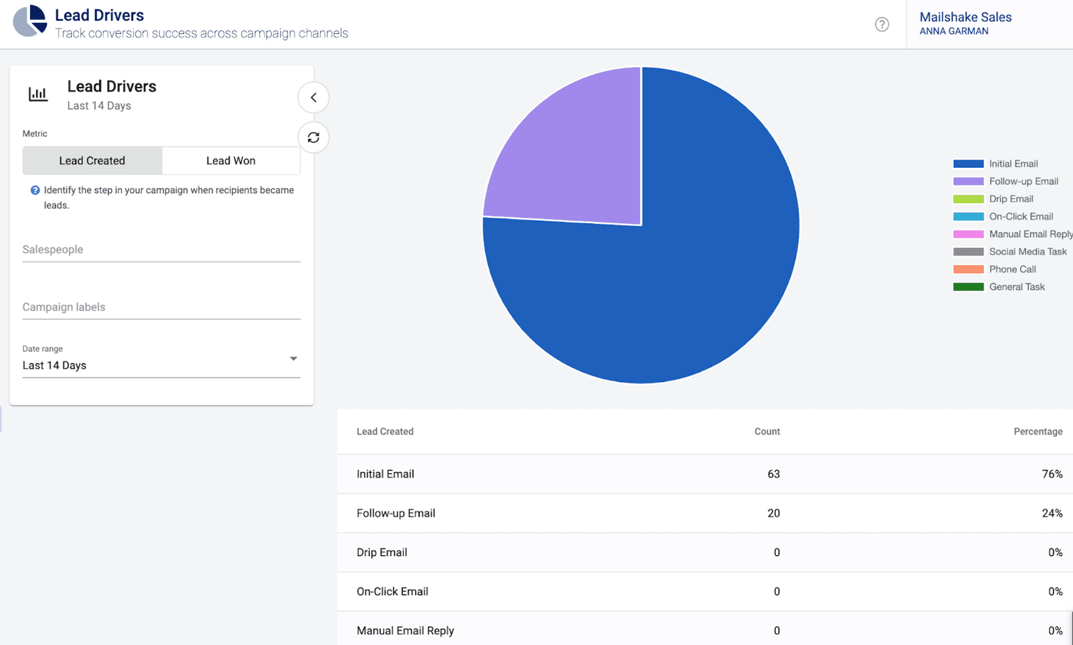1073x645 pixels.
Task: Expand the Campaign labels filter
Action: pyautogui.click(x=162, y=307)
